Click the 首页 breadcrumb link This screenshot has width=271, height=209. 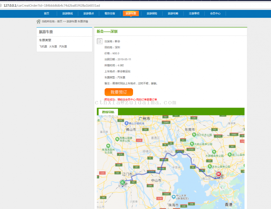60,21
